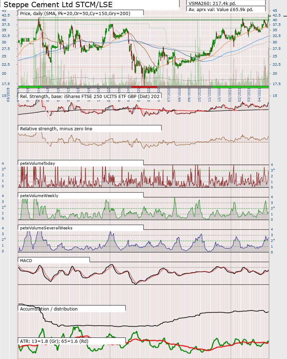Select the MACD panel label
287x359 pixels.
[x=26, y=261]
